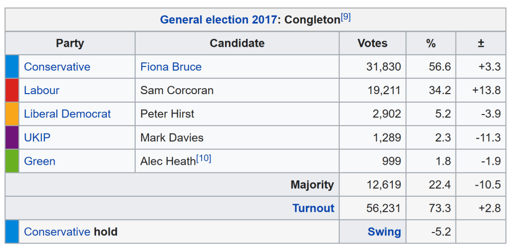The image size is (511, 249).
Task: Click the Conservative party link in first row
Action: 57,67
